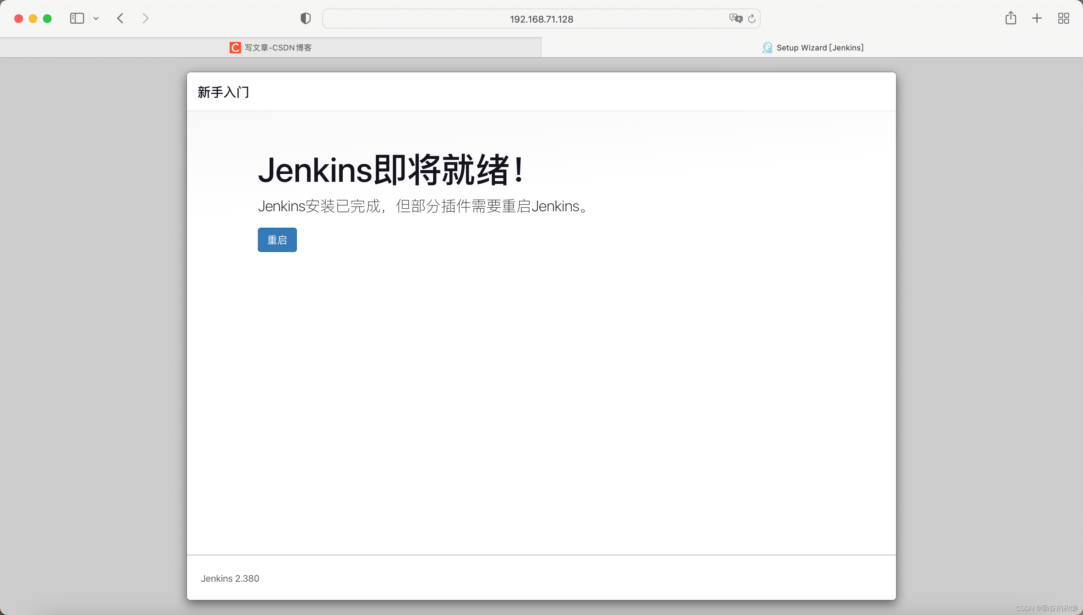Open the Share icon in toolbar
1083x615 pixels.
click(x=1011, y=18)
